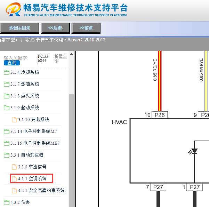Click the 返回主目录 button

(x=19, y=28)
